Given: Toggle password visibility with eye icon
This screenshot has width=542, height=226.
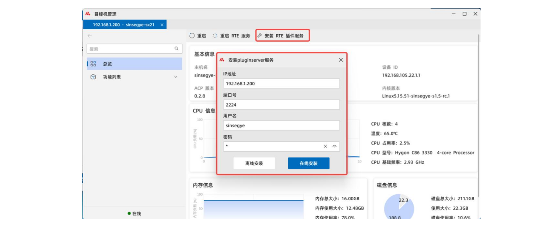Looking at the screenshot, I should (x=334, y=146).
